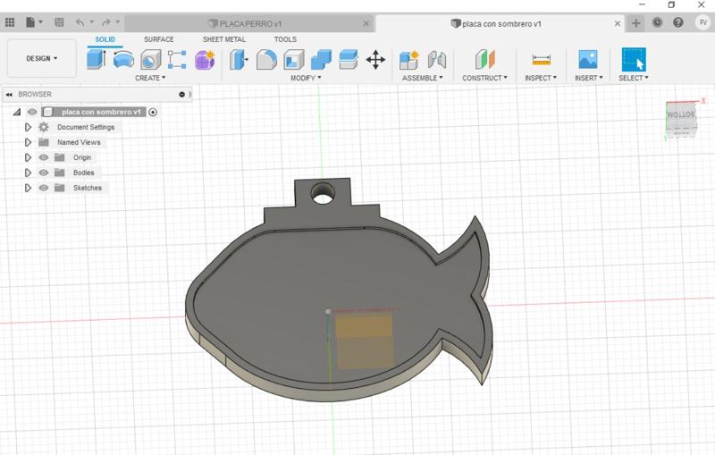Image resolution: width=715 pixels, height=455 pixels.
Task: Expand the Sketches node
Action: (28, 188)
